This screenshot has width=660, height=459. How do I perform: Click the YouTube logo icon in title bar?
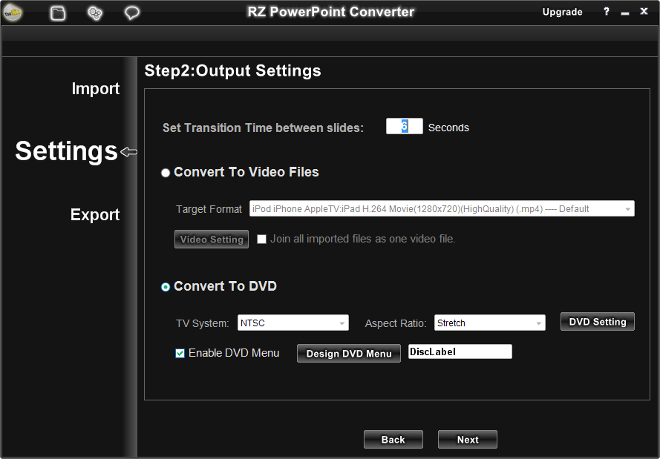pos(13,13)
